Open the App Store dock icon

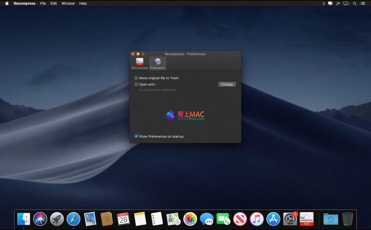click(x=273, y=219)
